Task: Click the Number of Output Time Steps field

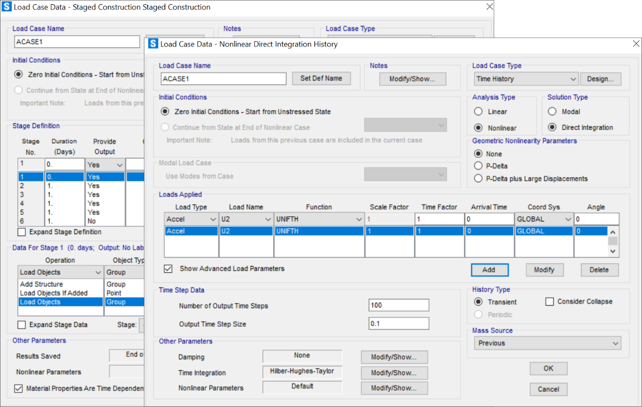Action: pos(399,306)
